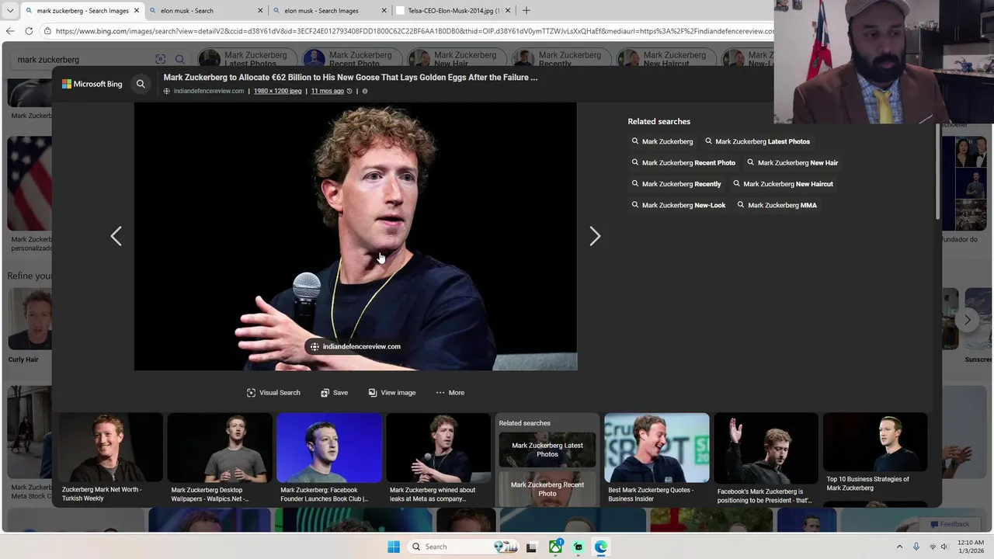The image size is (994, 559).
Task: Click the magnifier icon in the search box
Action: [x=179, y=60]
